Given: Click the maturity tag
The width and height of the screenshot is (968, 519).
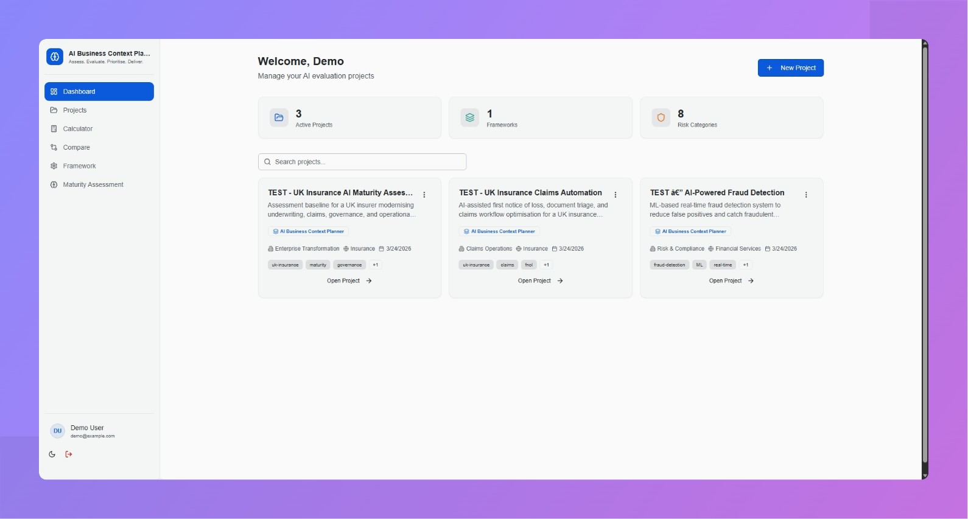Looking at the screenshot, I should pyautogui.click(x=318, y=265).
